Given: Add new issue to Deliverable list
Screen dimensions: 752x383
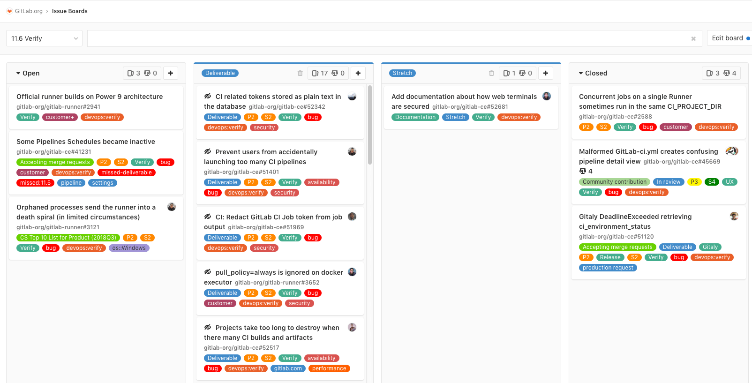Looking at the screenshot, I should click(358, 73).
